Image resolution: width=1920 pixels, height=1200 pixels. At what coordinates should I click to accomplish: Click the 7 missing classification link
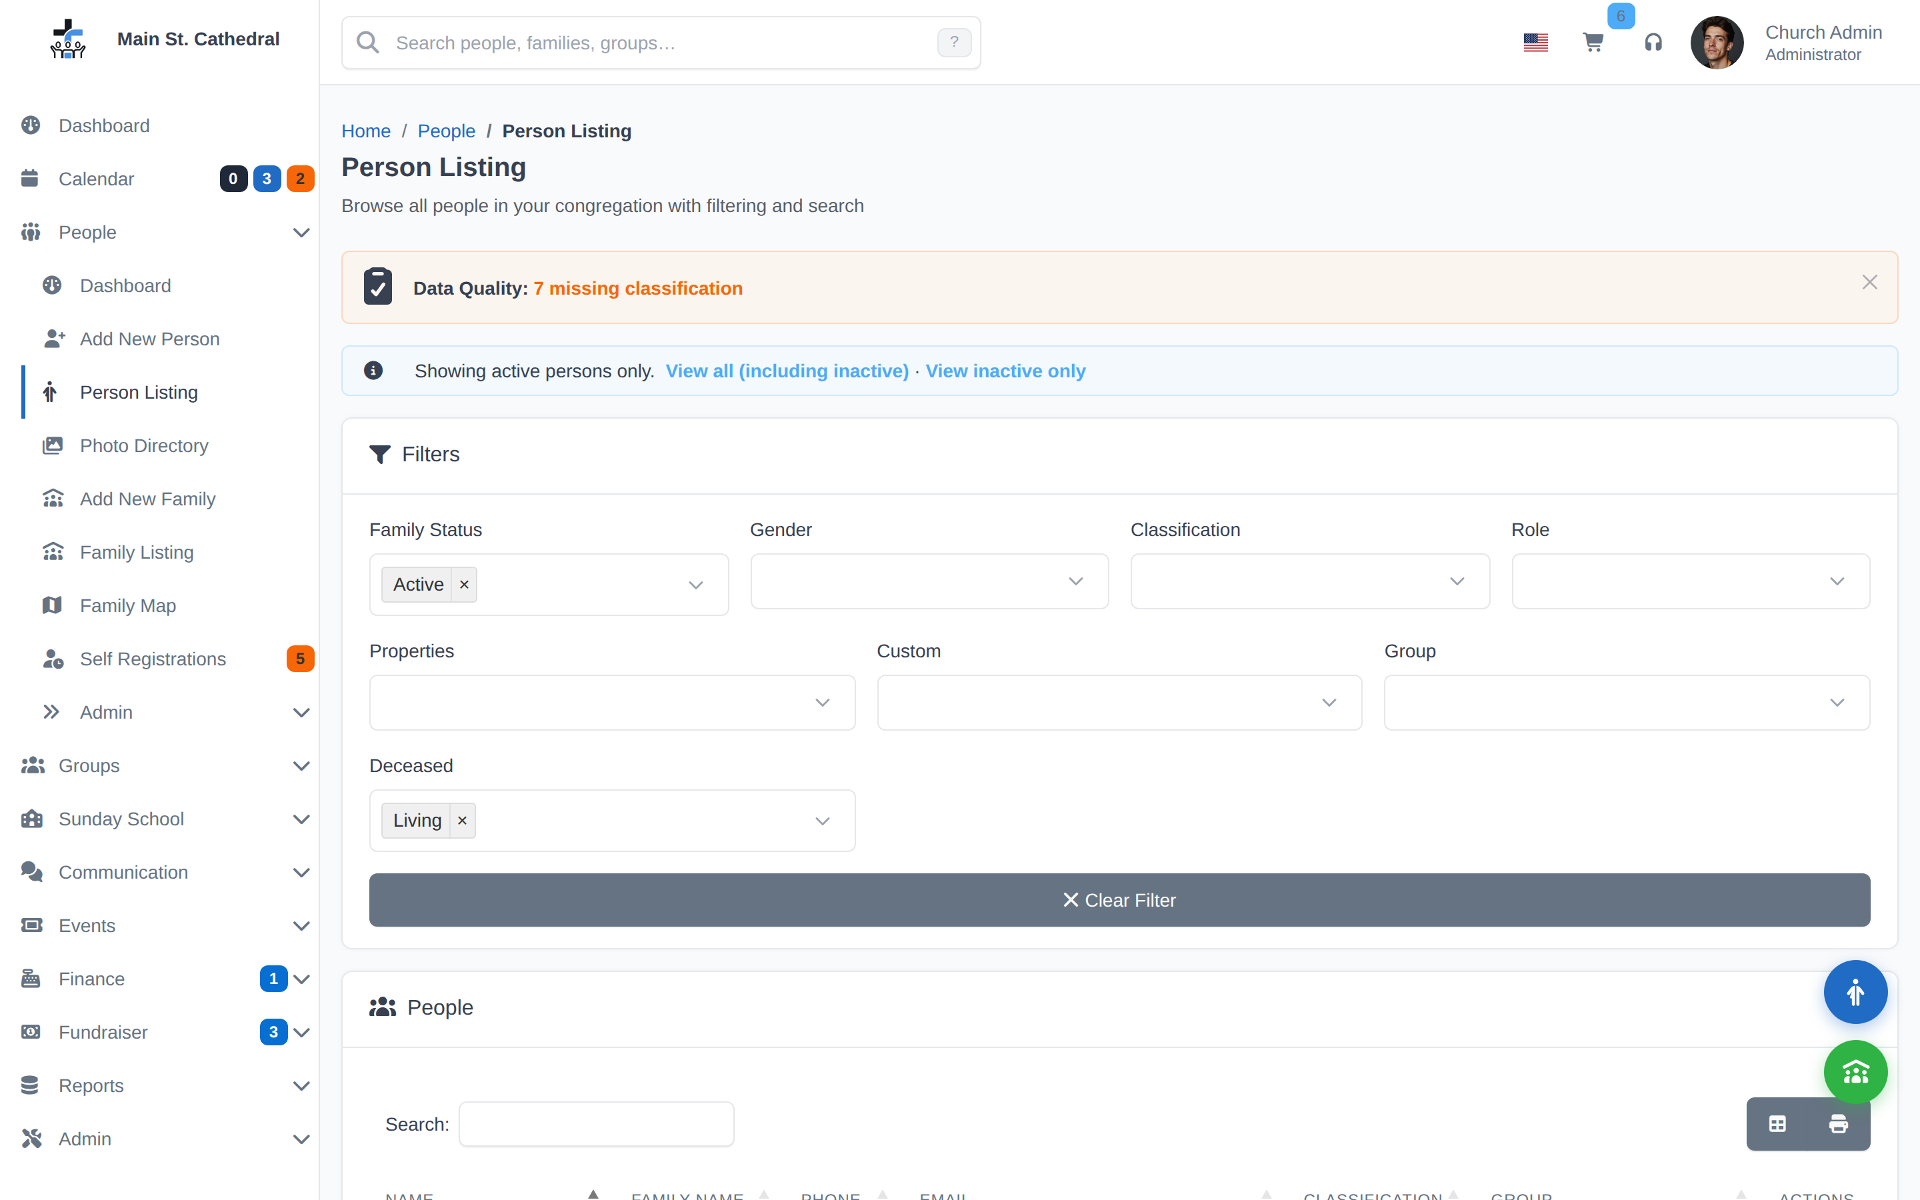coord(638,288)
